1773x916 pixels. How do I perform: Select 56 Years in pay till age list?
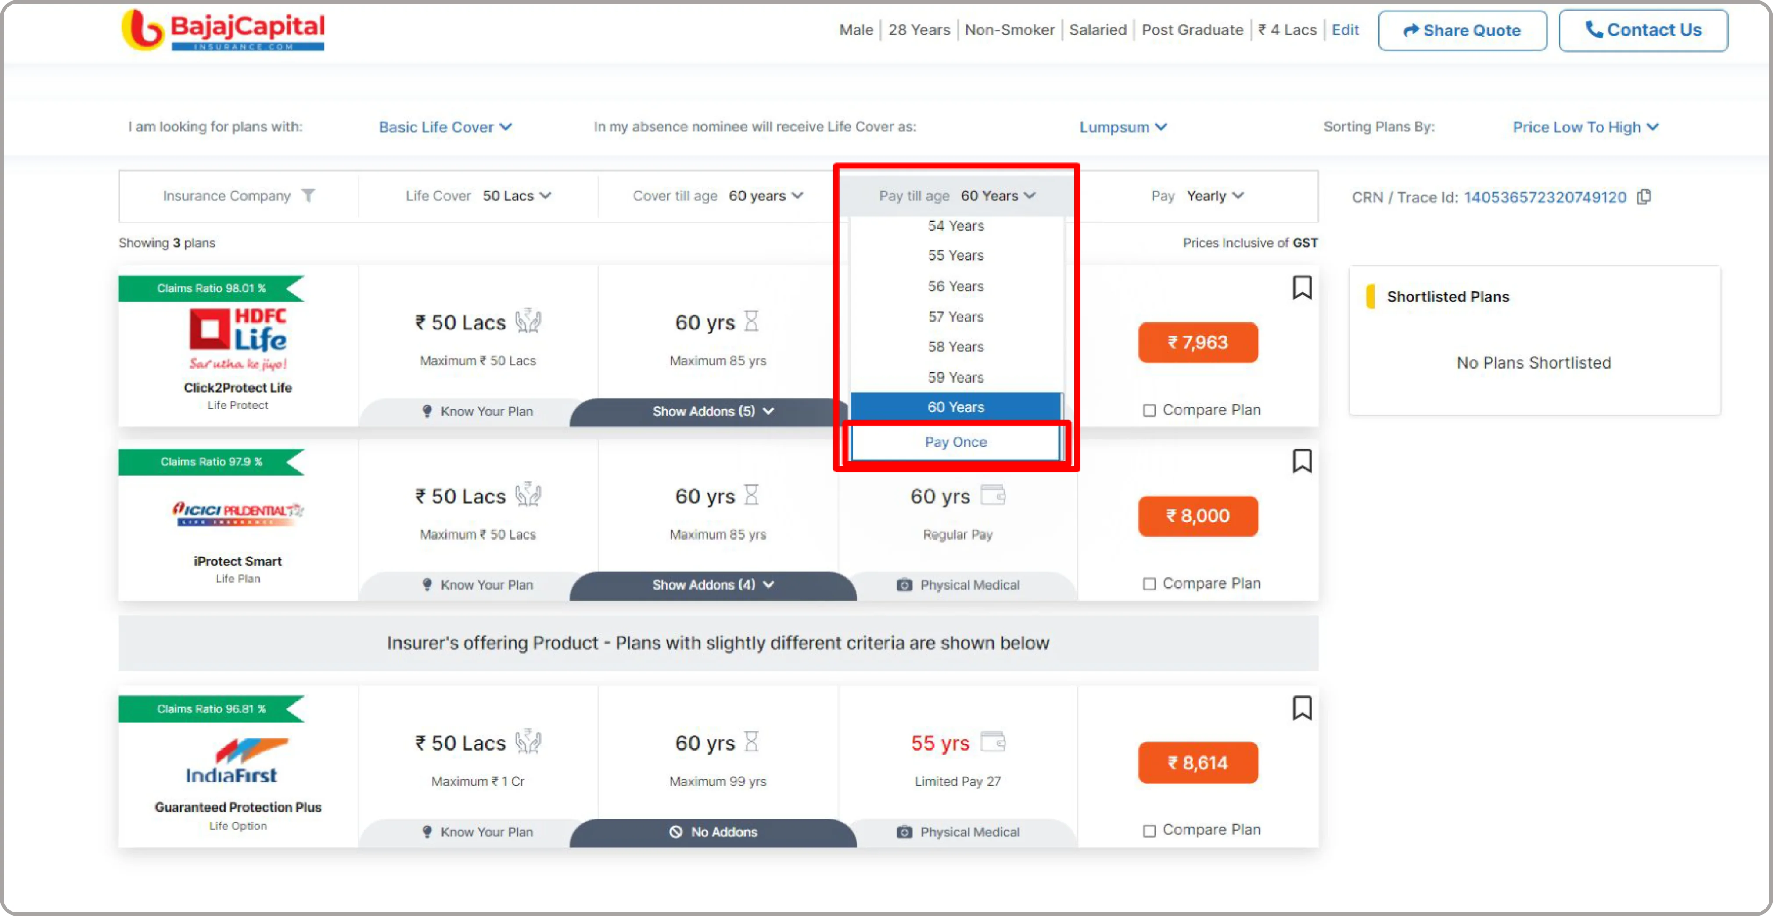click(x=956, y=286)
